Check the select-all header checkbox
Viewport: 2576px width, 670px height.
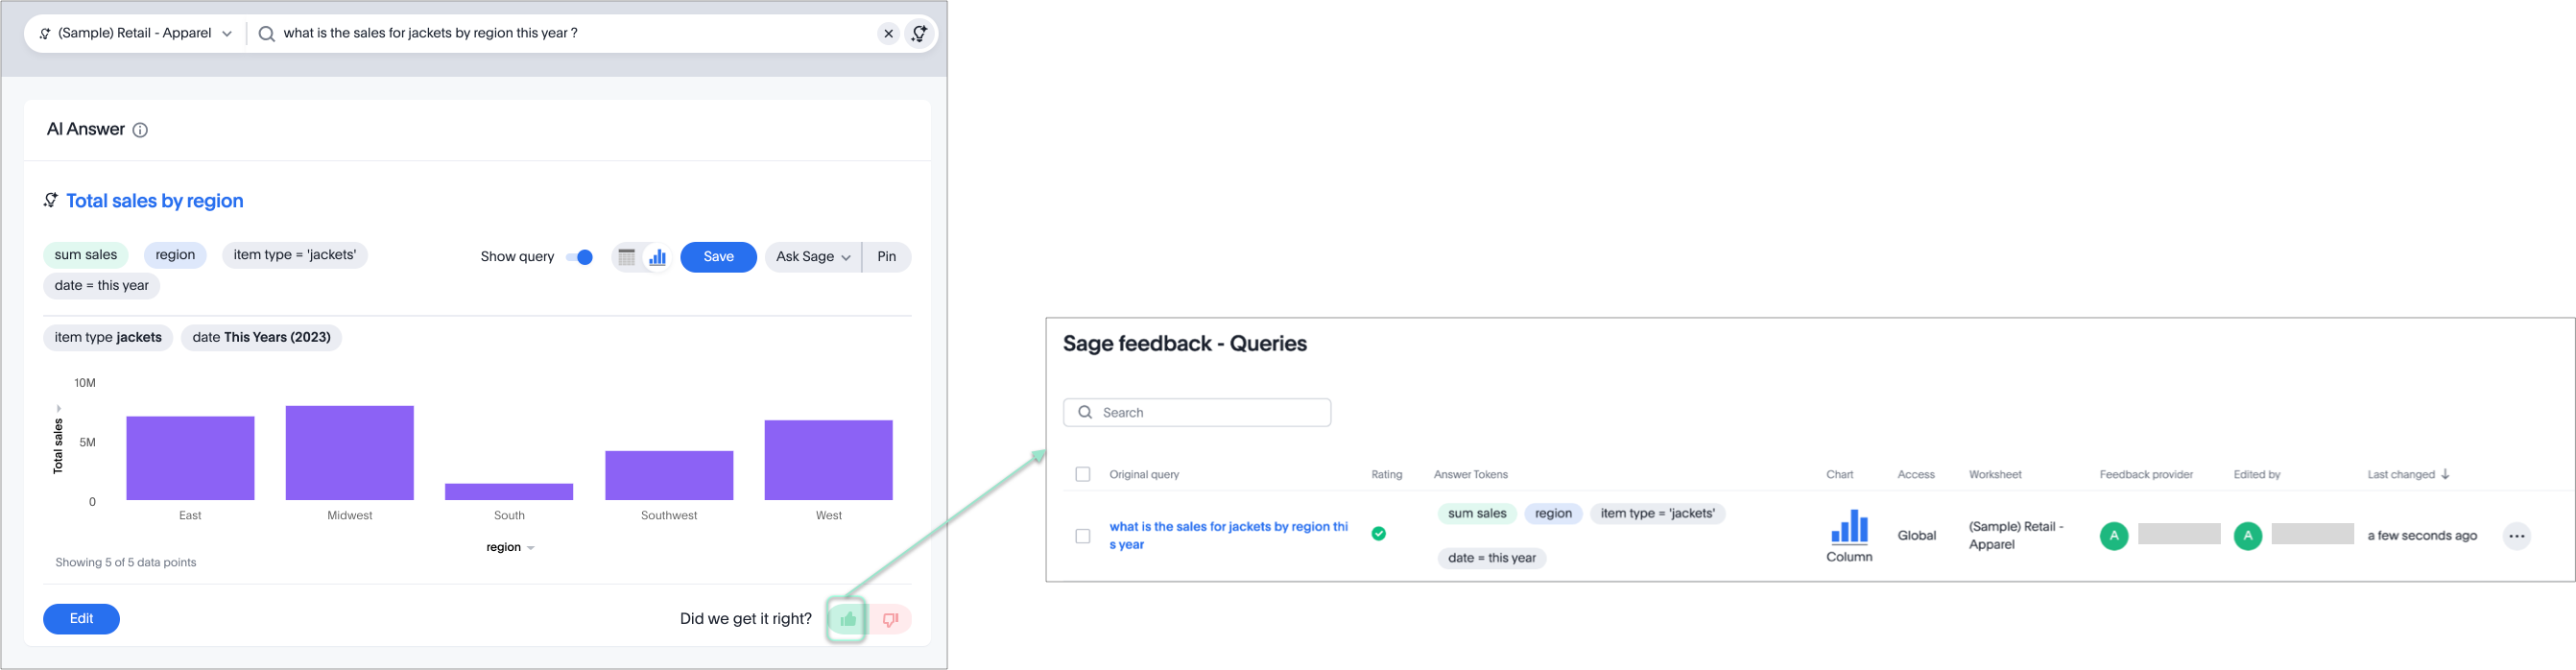point(1083,475)
